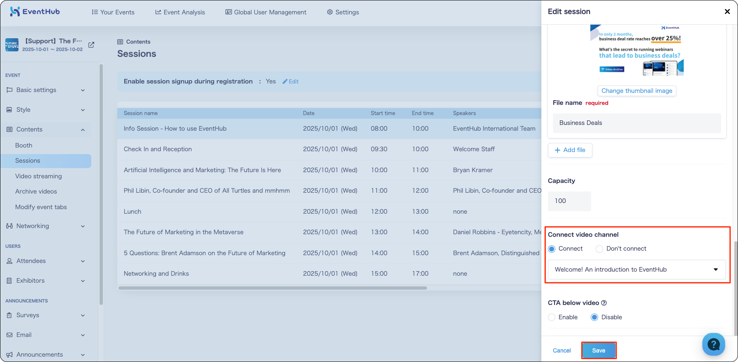Viewport: 738px width, 362px height.
Task: Click the Capacity input field
Action: [569, 201]
